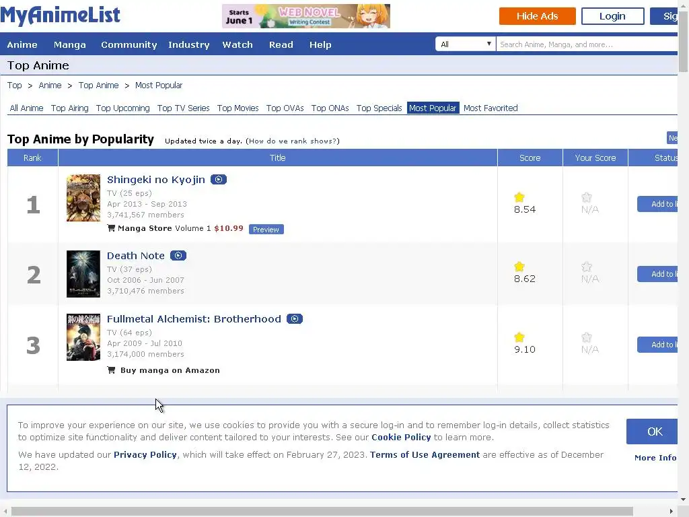Open Cookie Policy link
Viewport: 689px width, 517px height.
pyautogui.click(x=401, y=438)
